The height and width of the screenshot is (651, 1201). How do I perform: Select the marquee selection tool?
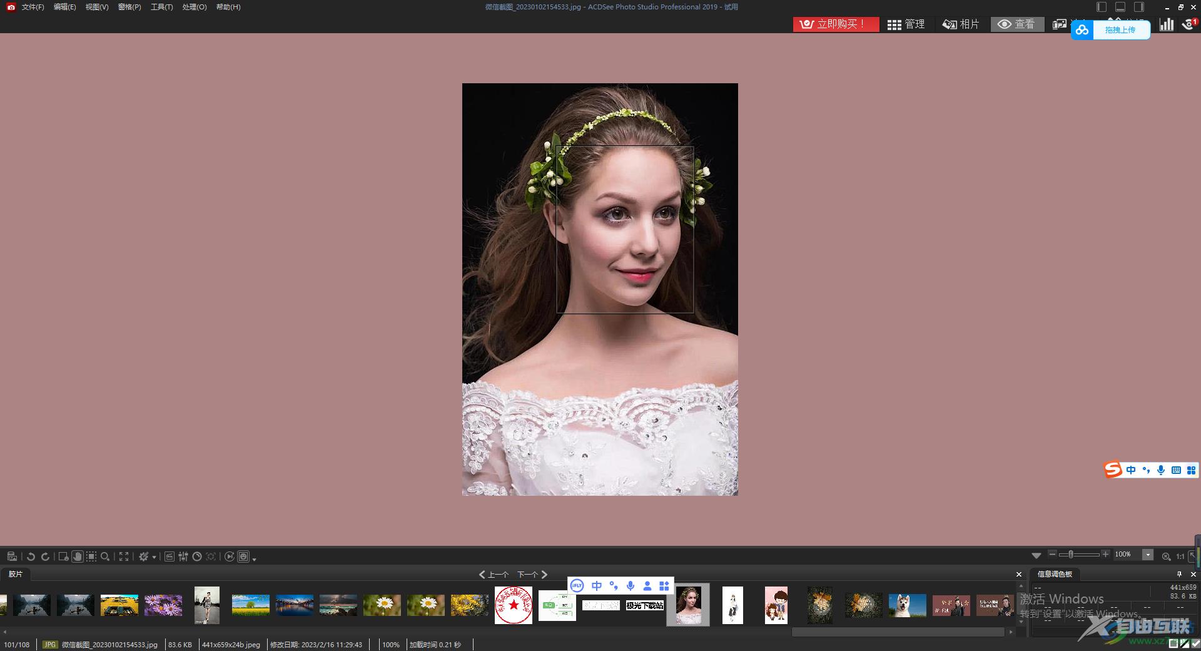click(x=91, y=556)
